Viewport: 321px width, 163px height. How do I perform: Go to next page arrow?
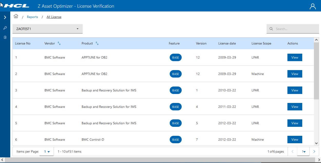(314, 152)
